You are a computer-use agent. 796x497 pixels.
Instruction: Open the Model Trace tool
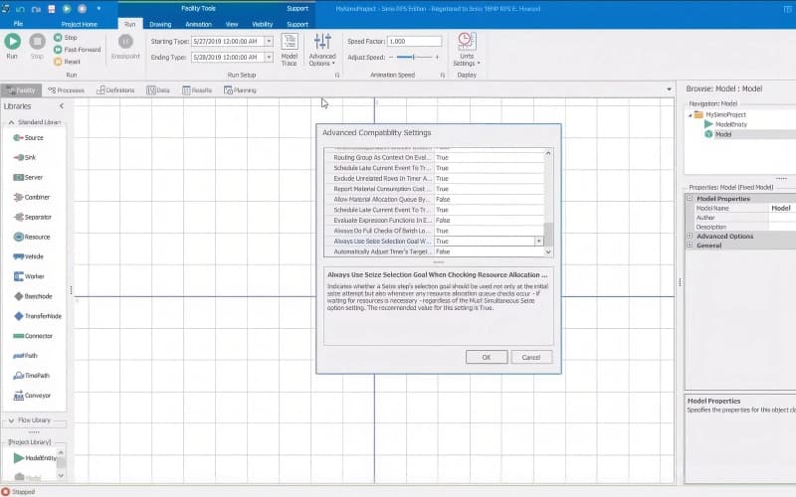point(290,50)
